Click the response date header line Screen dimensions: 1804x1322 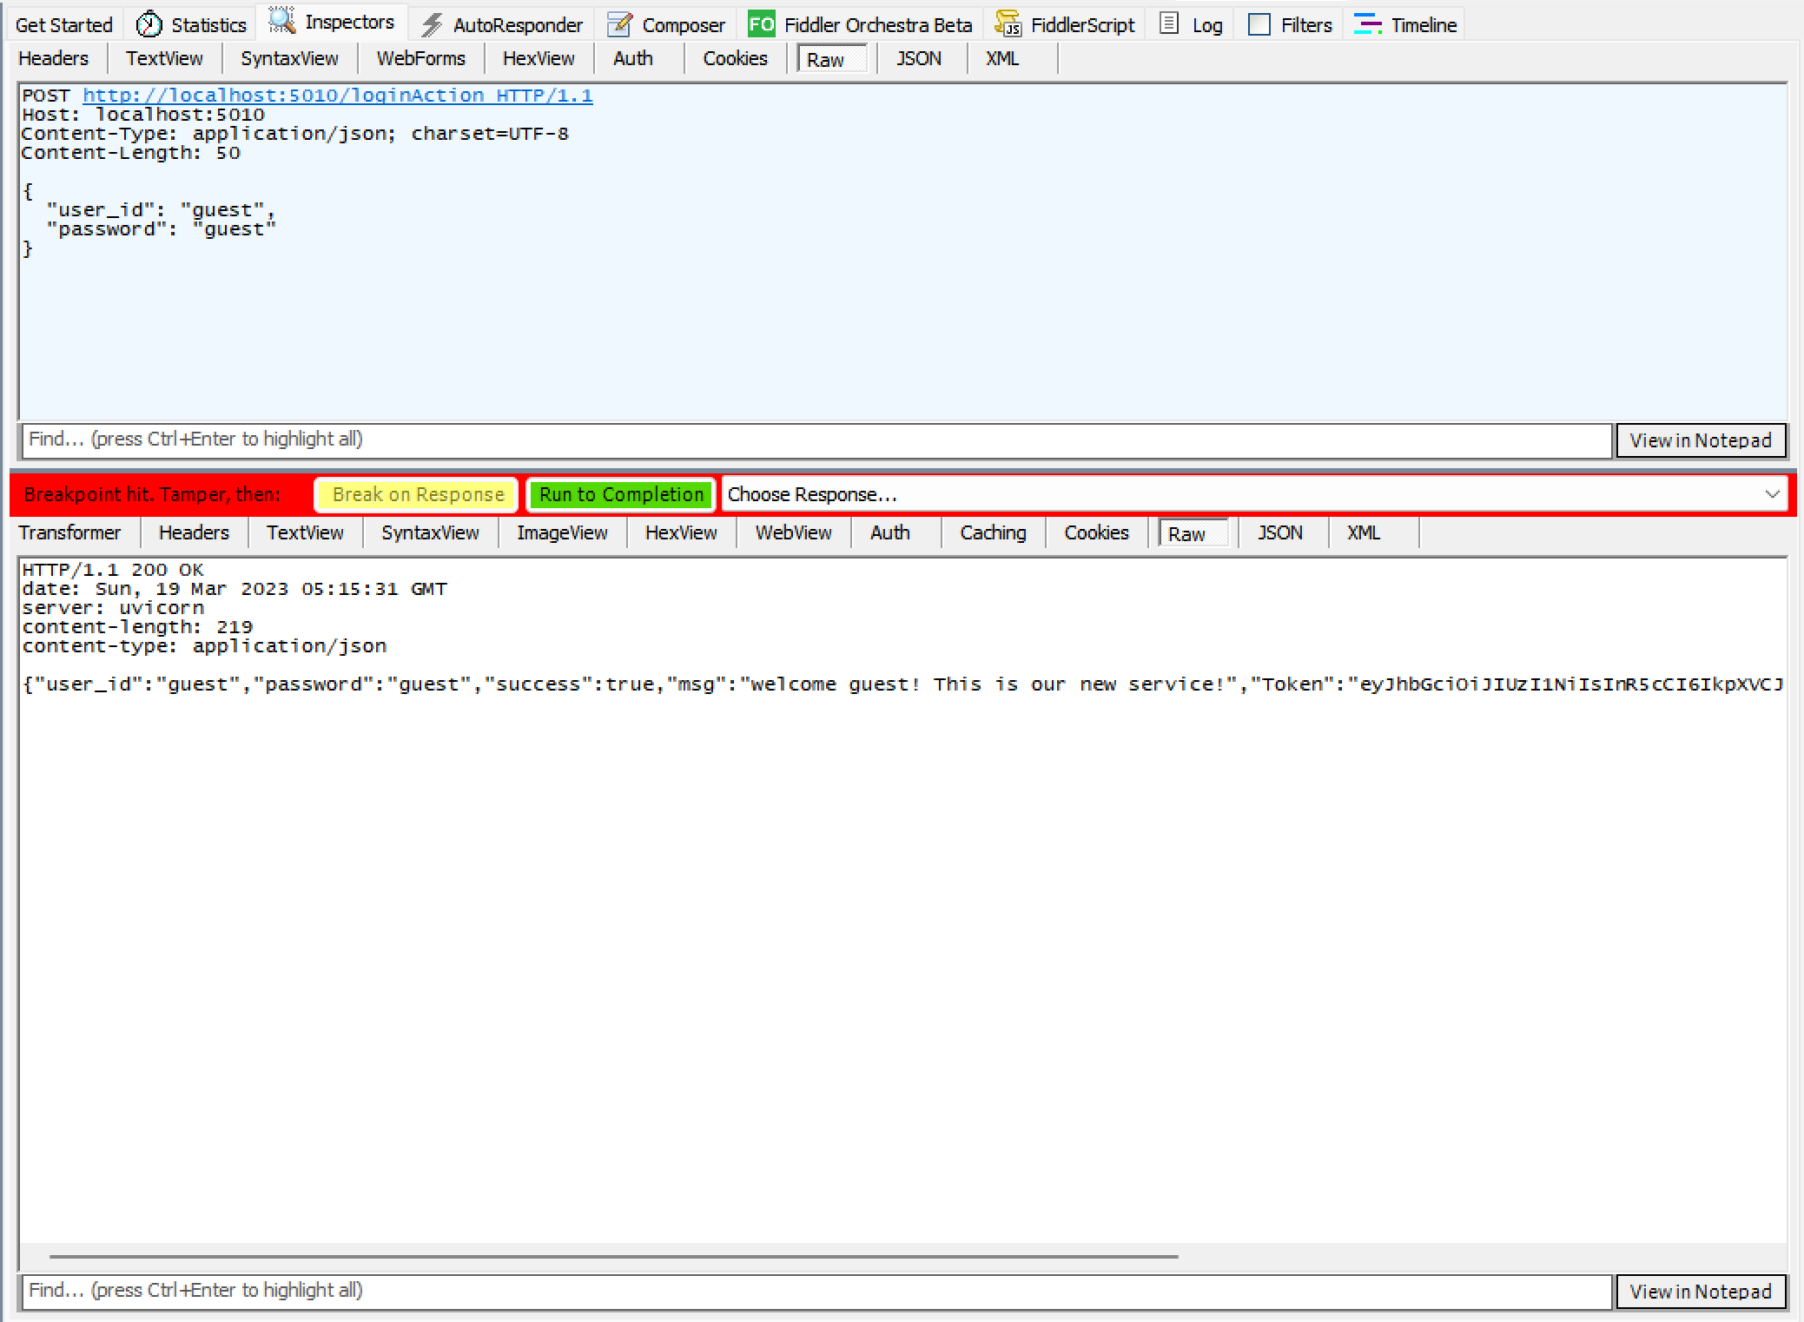click(235, 589)
